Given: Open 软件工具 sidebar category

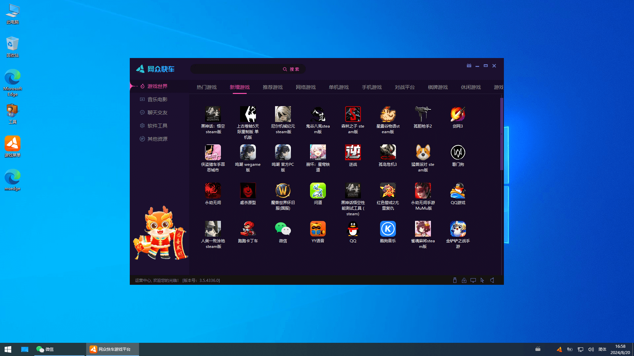Looking at the screenshot, I should tap(159, 126).
